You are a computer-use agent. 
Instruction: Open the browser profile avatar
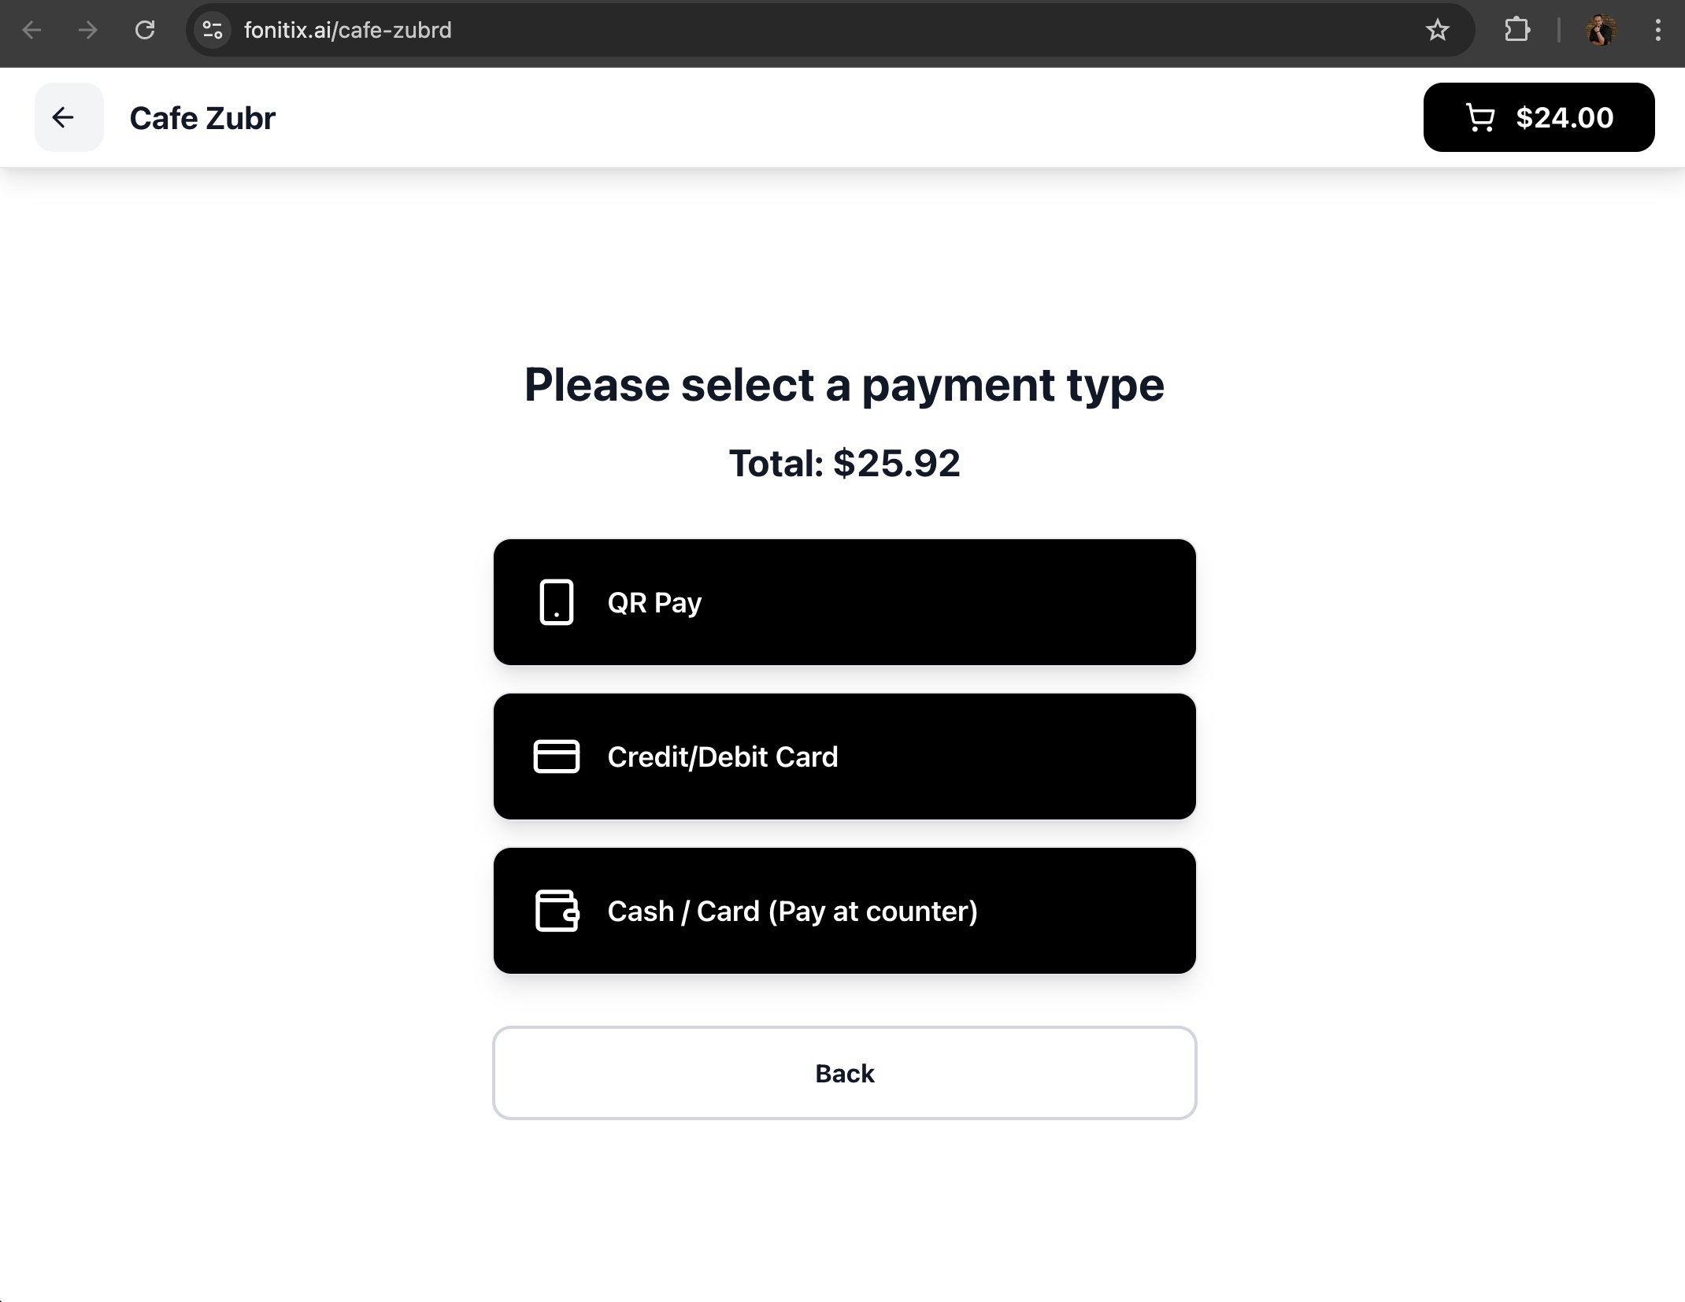click(1600, 30)
